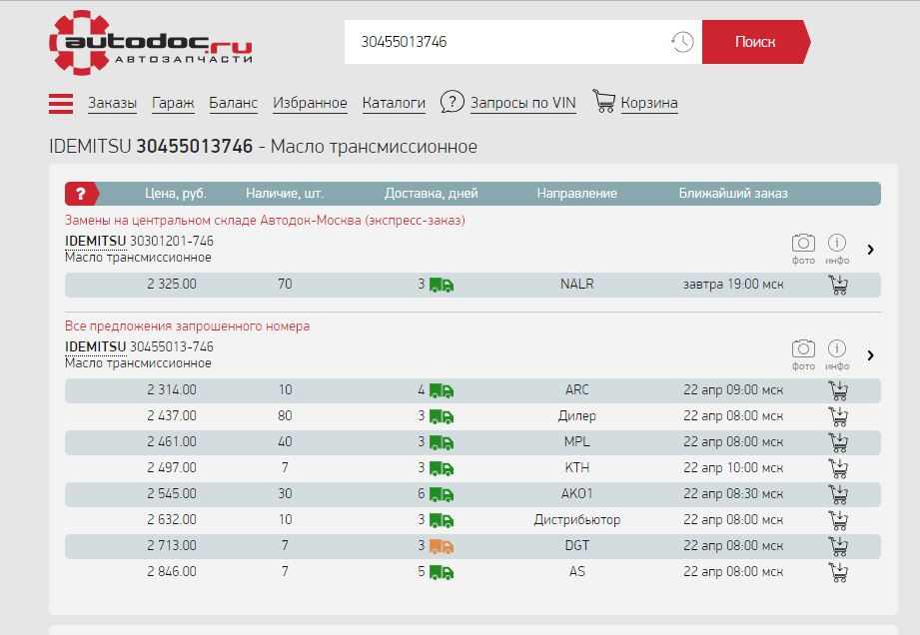920x635 pixels.
Task: Click the red question mark help icon
Action: click(x=81, y=194)
